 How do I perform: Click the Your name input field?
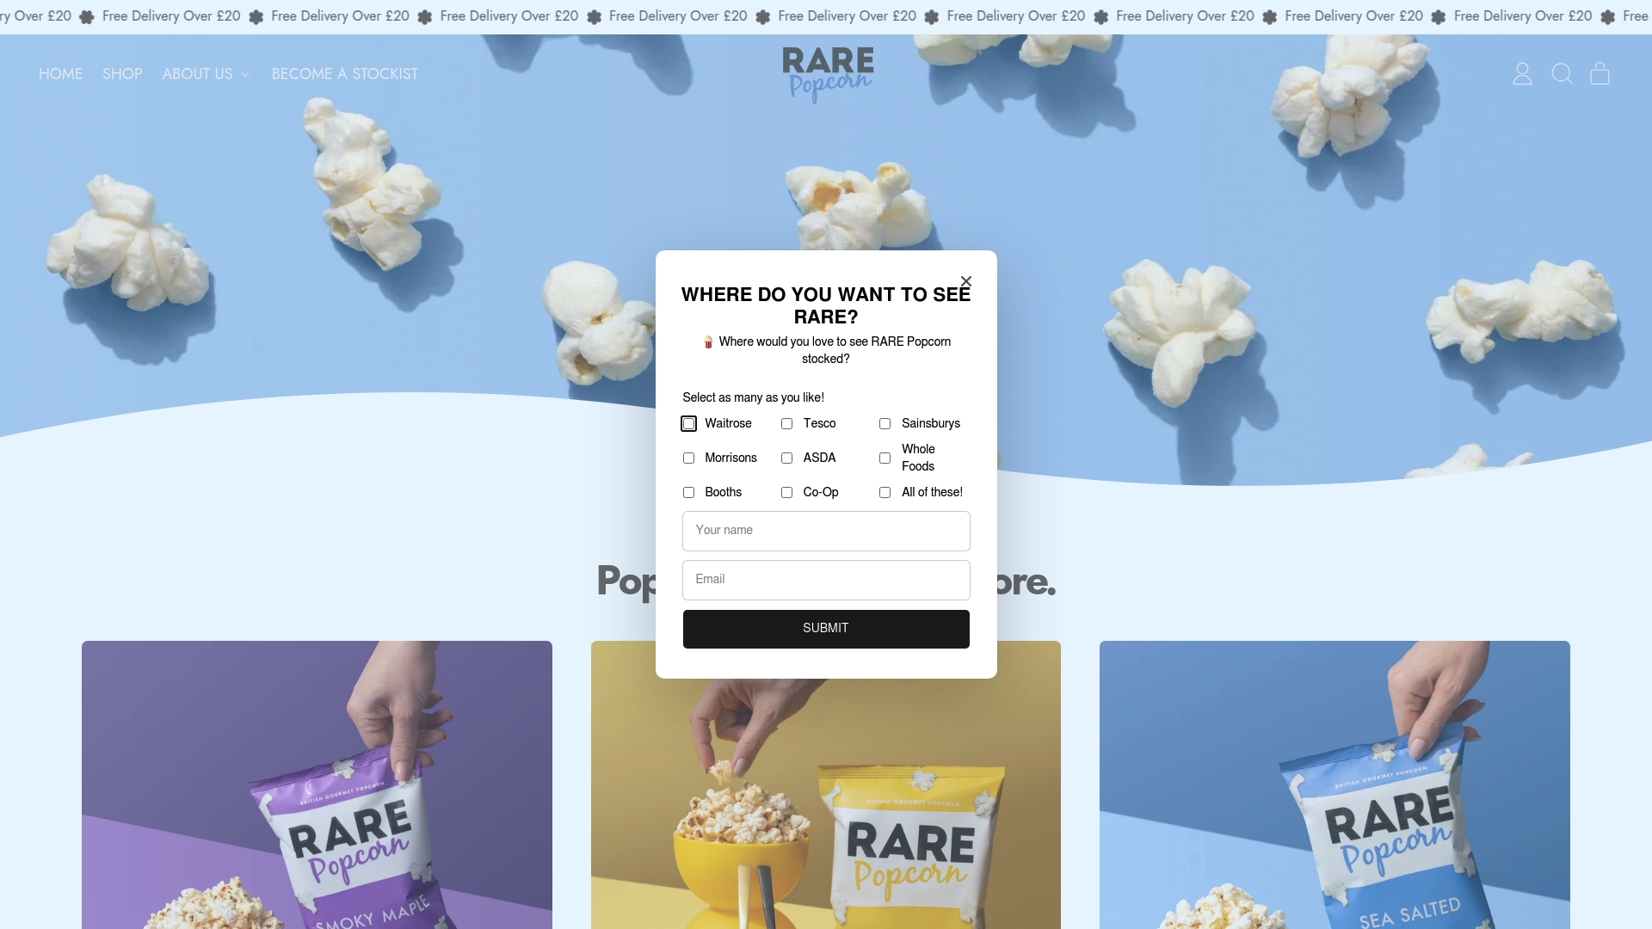coord(826,531)
